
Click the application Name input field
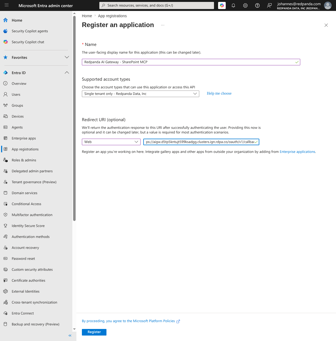pos(191,62)
